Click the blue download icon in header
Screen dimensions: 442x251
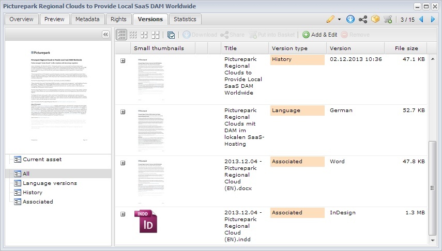tap(350, 19)
